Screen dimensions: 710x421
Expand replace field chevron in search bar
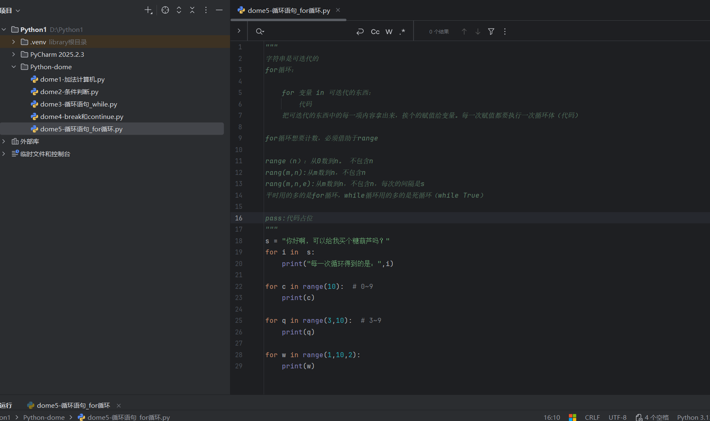click(239, 31)
